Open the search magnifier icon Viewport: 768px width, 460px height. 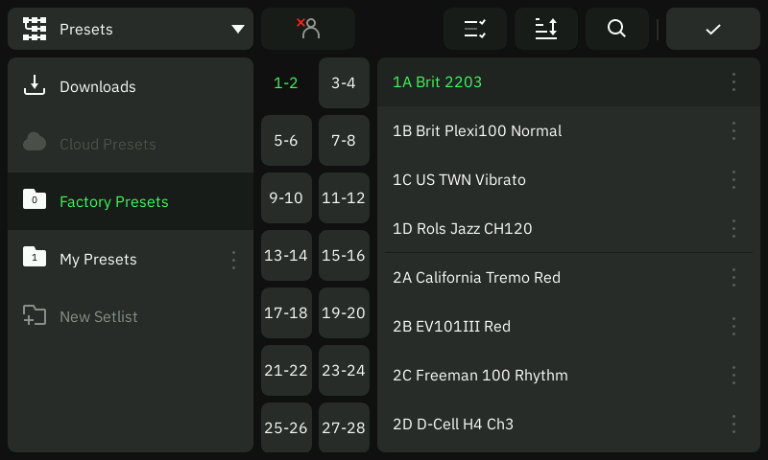(x=616, y=29)
